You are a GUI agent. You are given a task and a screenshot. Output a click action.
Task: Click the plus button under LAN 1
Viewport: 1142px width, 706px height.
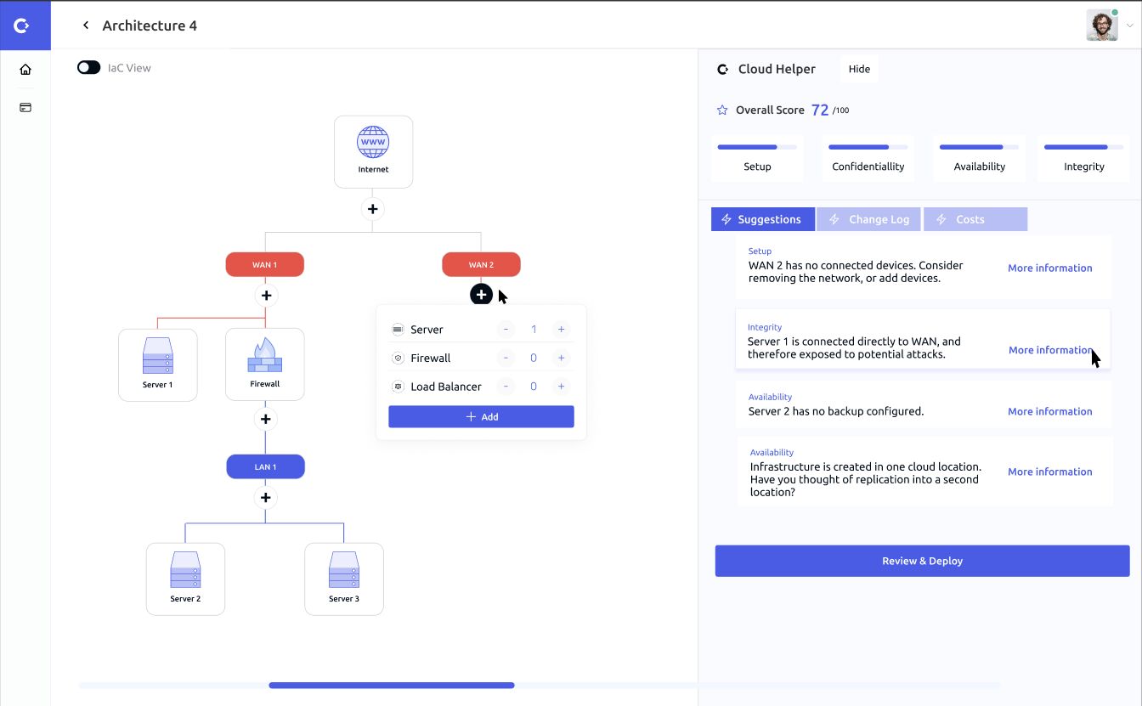[x=266, y=498]
